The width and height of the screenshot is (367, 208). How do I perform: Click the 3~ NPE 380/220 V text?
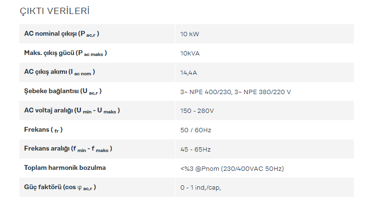pyautogui.click(x=263, y=92)
